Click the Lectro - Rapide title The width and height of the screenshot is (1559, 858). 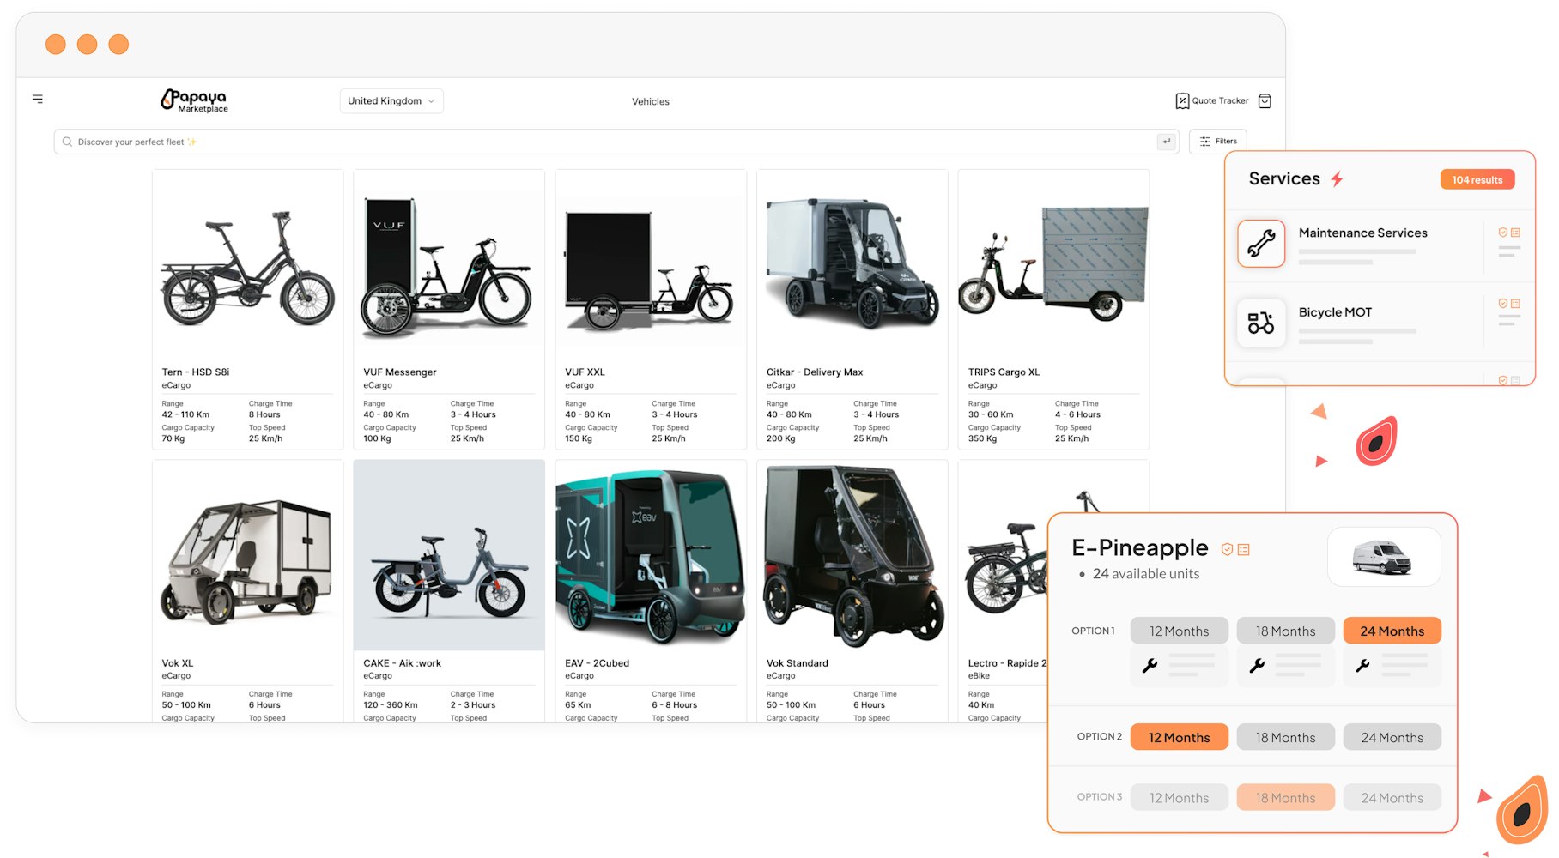tap(1007, 663)
